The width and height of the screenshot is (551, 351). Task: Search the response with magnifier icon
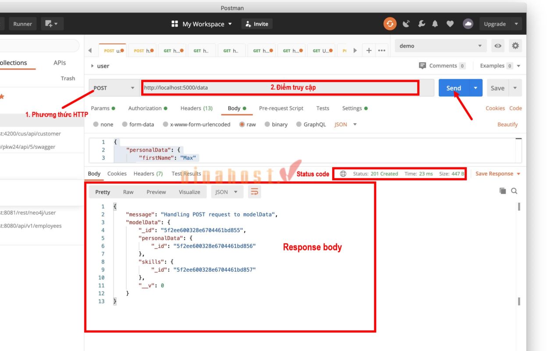click(x=514, y=191)
